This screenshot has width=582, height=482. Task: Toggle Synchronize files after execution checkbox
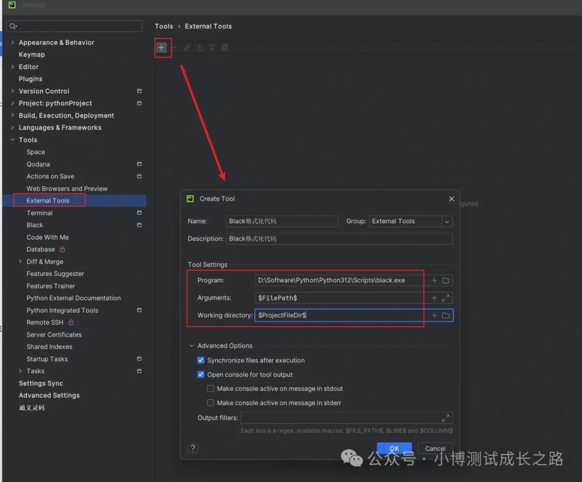tap(201, 360)
